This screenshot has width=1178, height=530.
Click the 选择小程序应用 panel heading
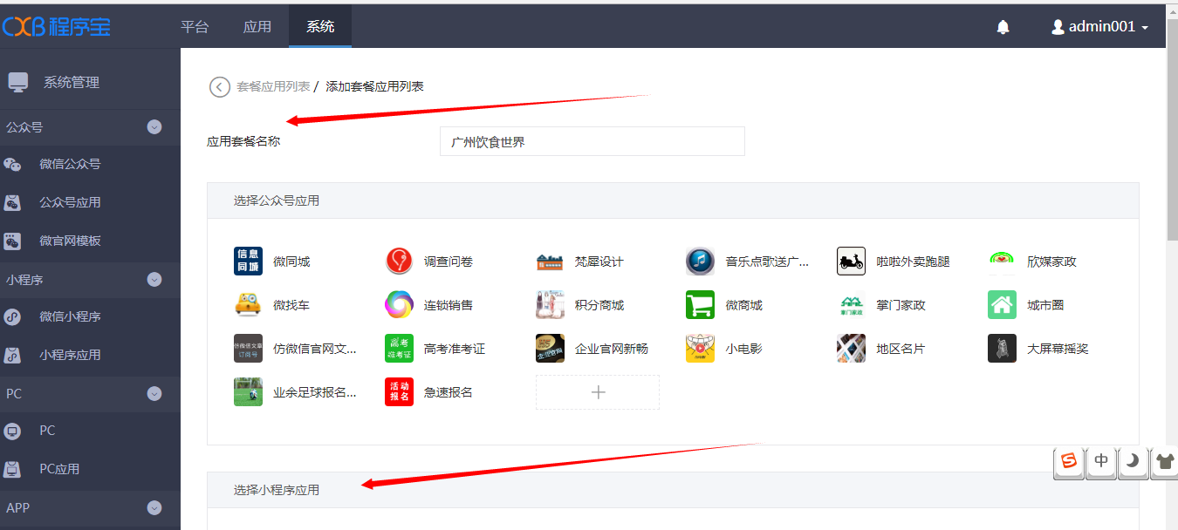click(x=277, y=490)
